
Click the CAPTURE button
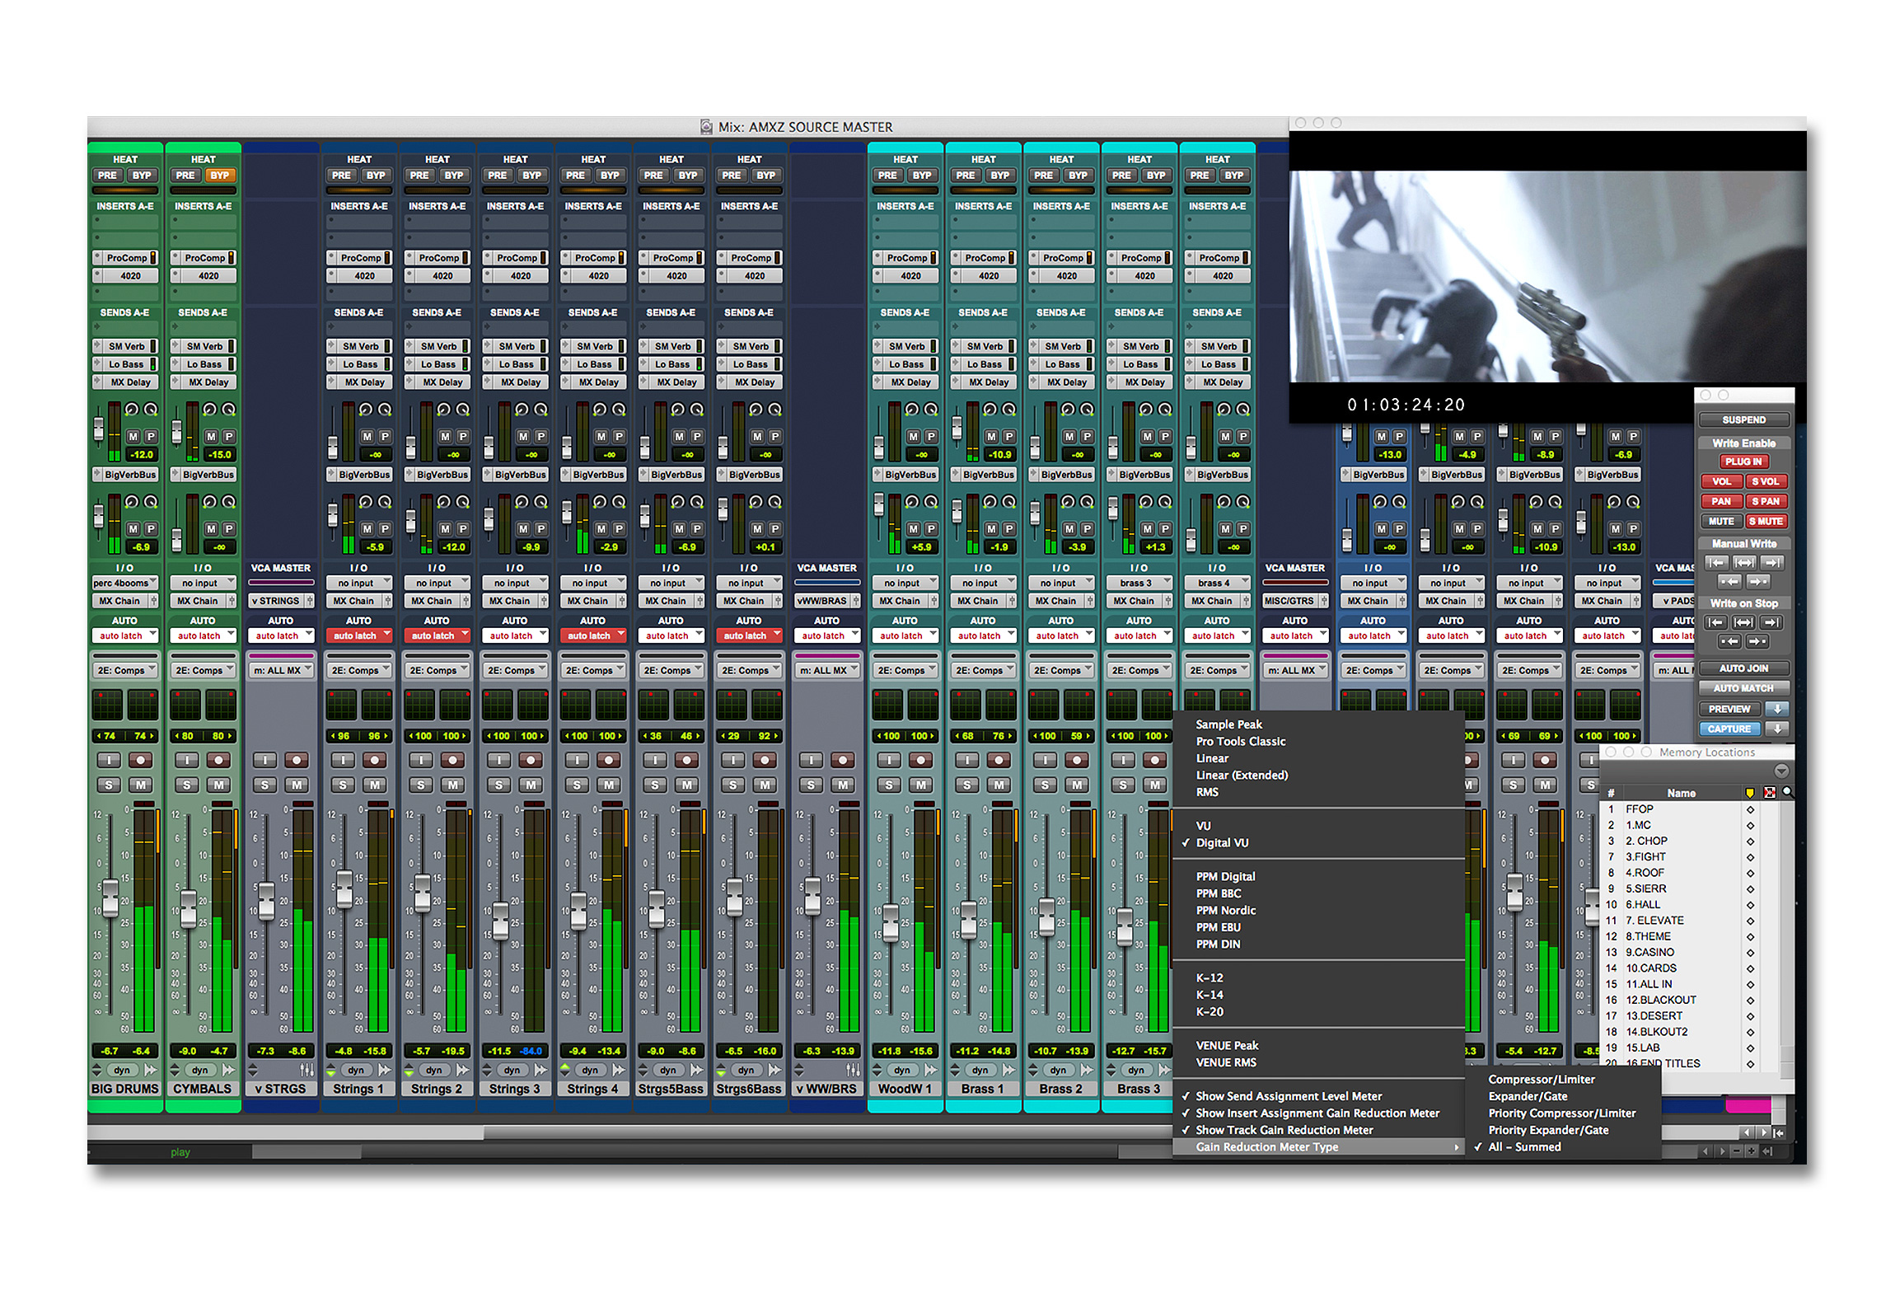(x=1729, y=729)
